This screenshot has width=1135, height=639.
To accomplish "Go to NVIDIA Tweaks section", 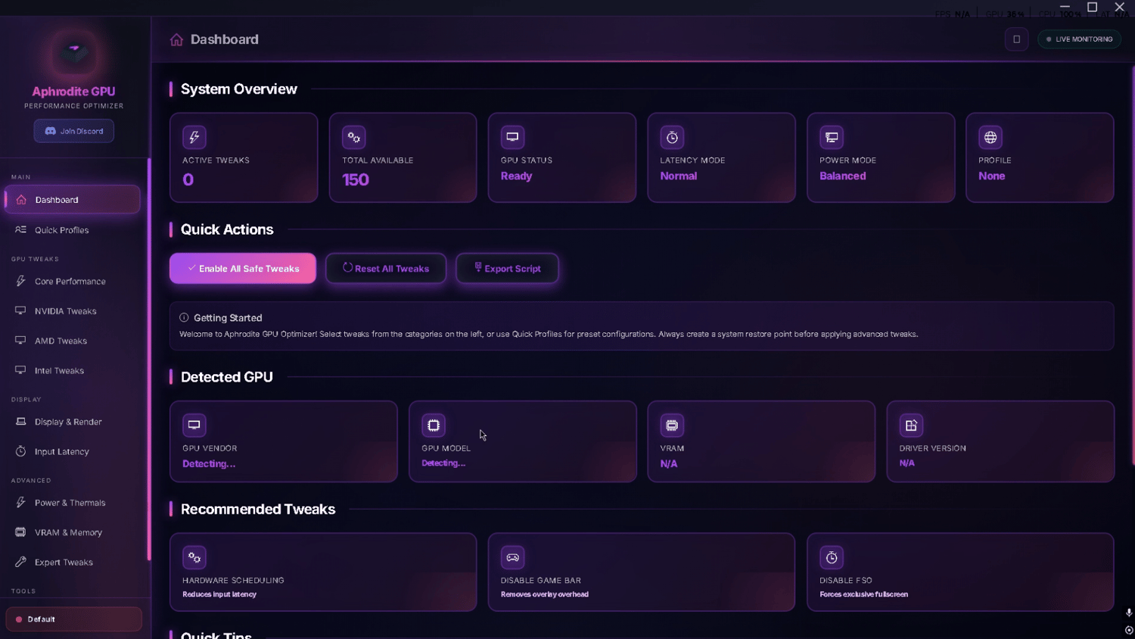I will point(65,311).
